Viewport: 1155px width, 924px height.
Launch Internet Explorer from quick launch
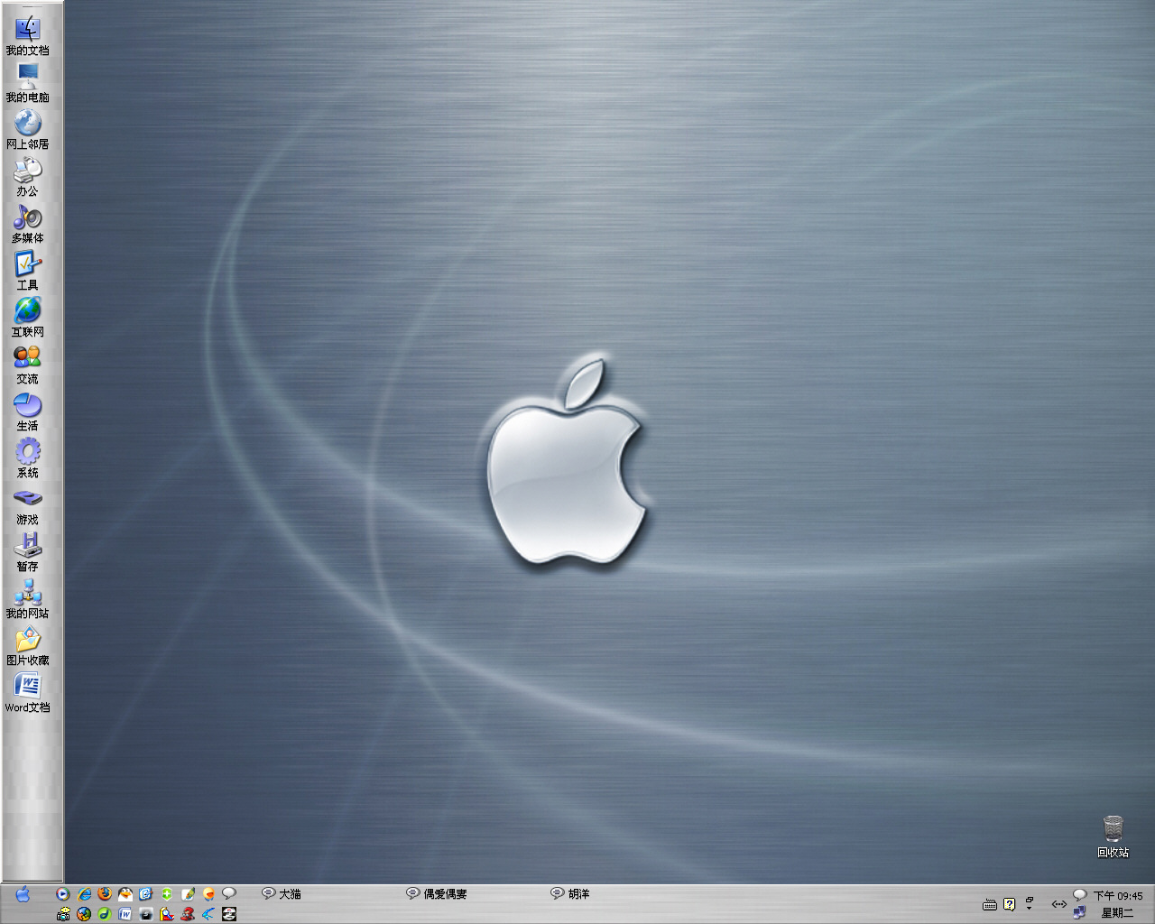(84, 893)
